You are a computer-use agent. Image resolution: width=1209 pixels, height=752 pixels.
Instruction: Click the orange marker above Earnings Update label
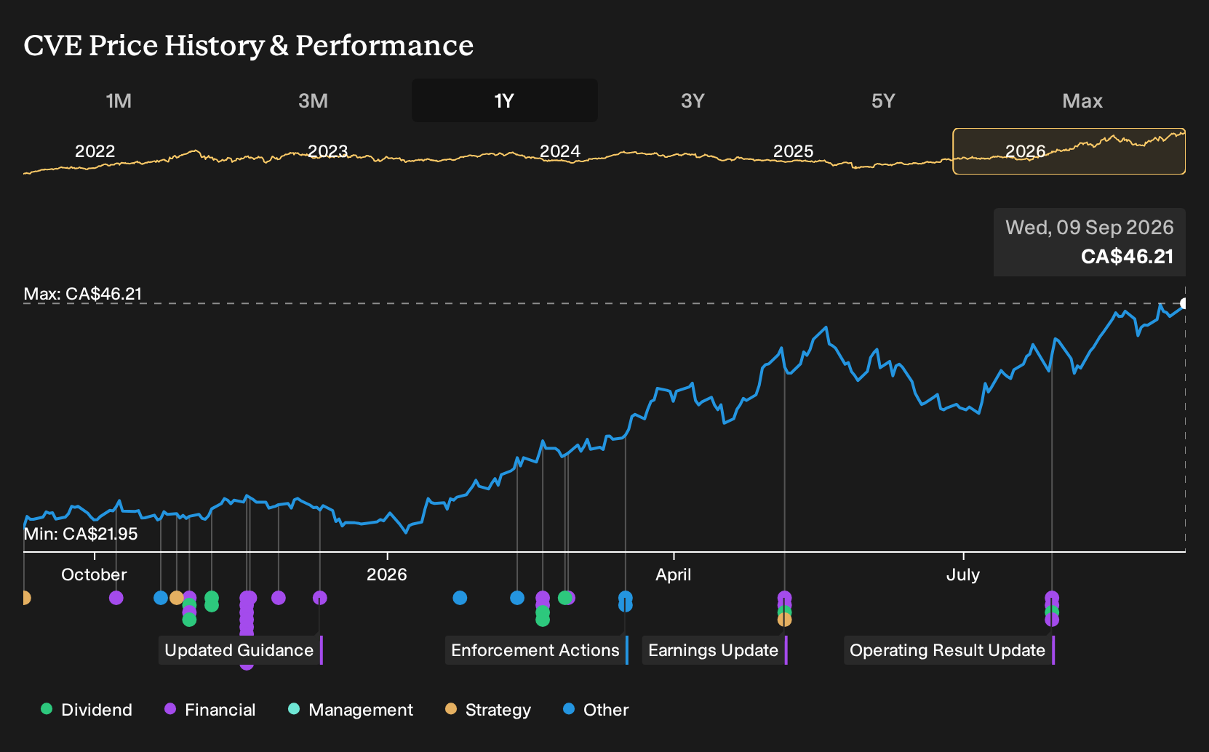point(784,620)
